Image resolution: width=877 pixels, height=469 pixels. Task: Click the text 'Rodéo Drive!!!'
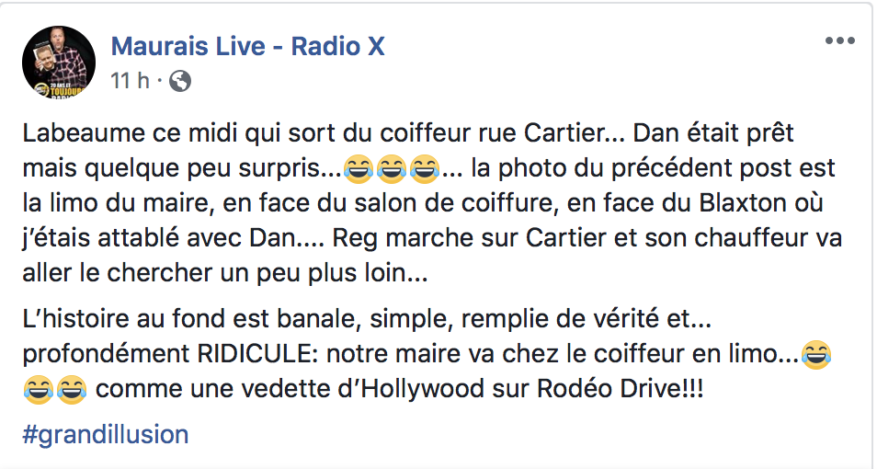621,390
